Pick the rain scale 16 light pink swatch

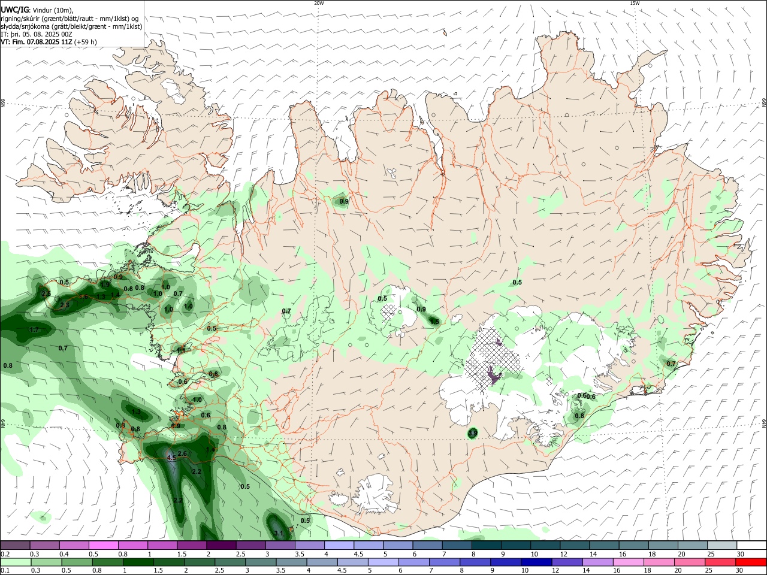(x=629, y=562)
